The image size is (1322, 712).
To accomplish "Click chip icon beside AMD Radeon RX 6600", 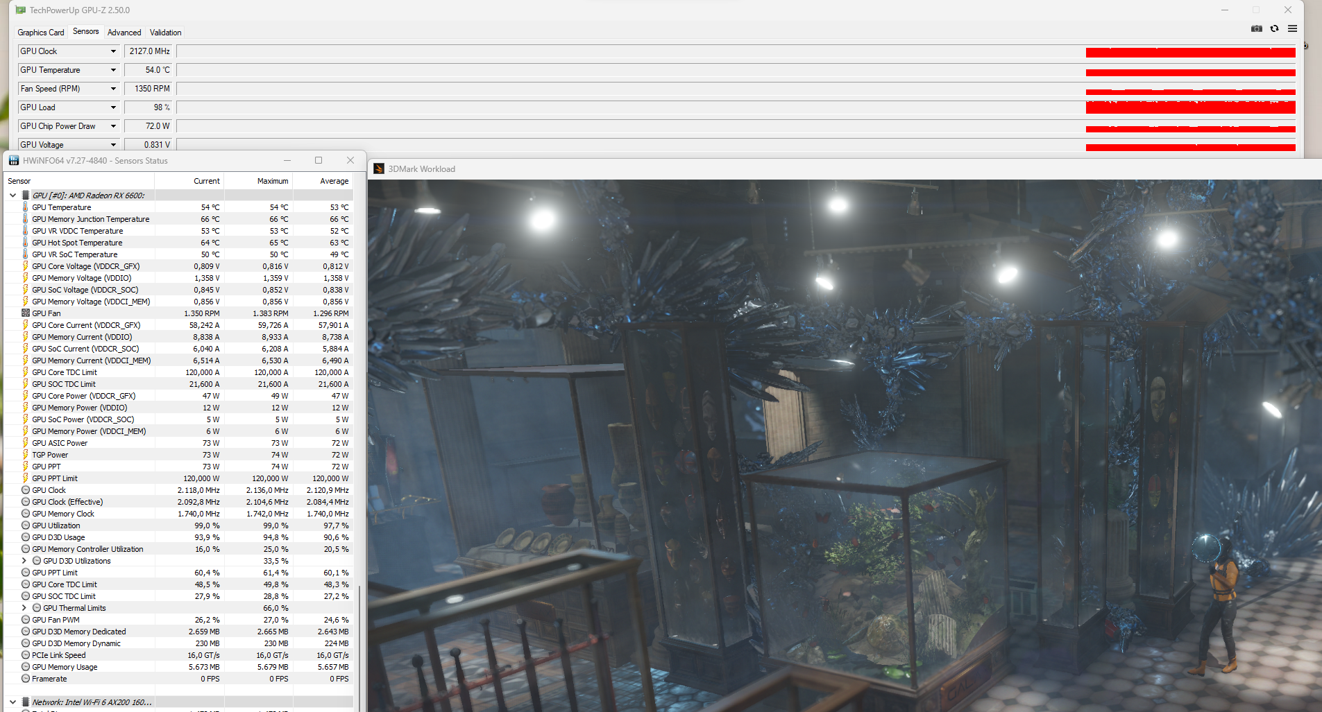I will pyautogui.click(x=26, y=196).
